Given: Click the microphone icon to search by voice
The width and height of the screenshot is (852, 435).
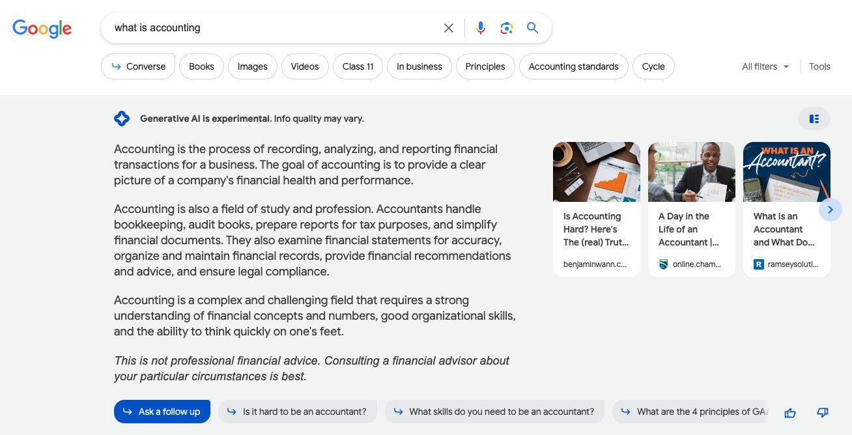Looking at the screenshot, I should [480, 28].
